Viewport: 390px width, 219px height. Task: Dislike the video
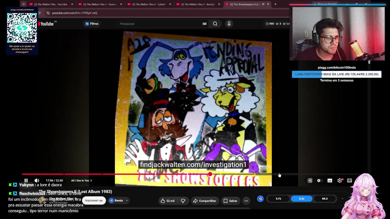tap(183, 201)
